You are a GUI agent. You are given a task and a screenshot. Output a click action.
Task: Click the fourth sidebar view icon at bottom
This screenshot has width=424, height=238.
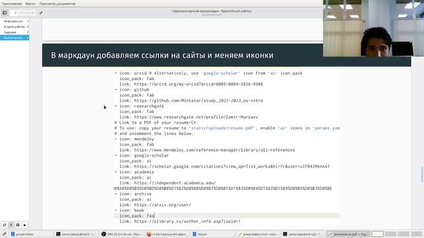tap(25, 225)
